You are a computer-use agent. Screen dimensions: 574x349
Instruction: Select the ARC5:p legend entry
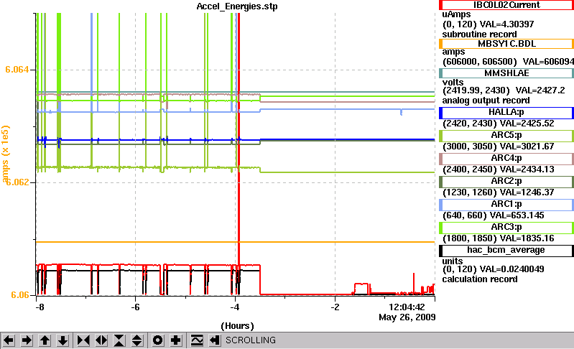point(506,135)
